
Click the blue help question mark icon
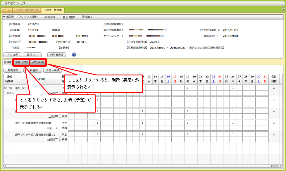[x=74, y=55]
